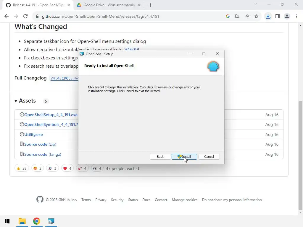Click the hooray party reaction with 3
Viewport: 303px width, 227px height.
pos(52,168)
